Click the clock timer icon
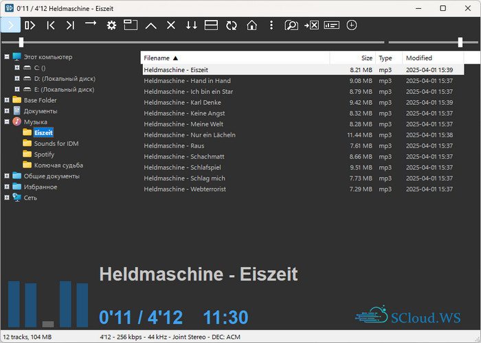Viewport: 481px width, 343px height. [352, 25]
